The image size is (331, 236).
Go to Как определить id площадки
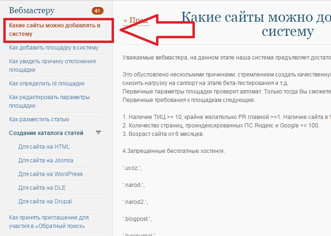[47, 84]
